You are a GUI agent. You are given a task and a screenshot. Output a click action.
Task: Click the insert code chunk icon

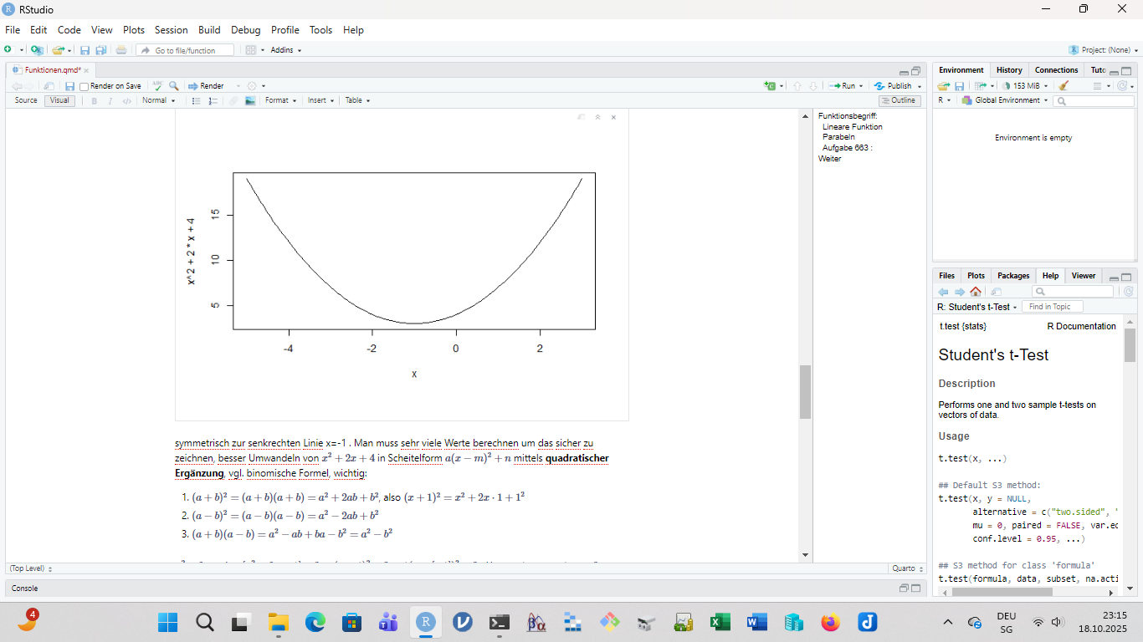770,86
